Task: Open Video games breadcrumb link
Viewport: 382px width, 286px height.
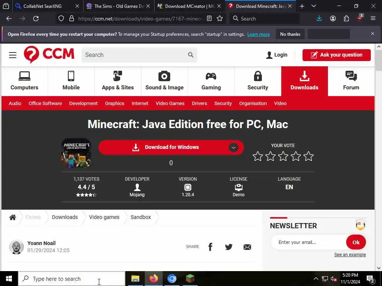Action: (x=104, y=217)
